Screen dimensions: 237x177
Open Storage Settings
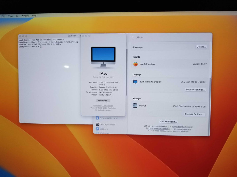[195, 114]
